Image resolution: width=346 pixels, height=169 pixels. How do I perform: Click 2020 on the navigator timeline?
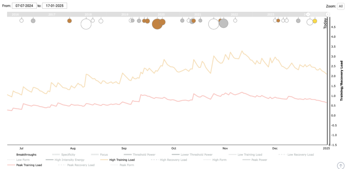(161, 15)
